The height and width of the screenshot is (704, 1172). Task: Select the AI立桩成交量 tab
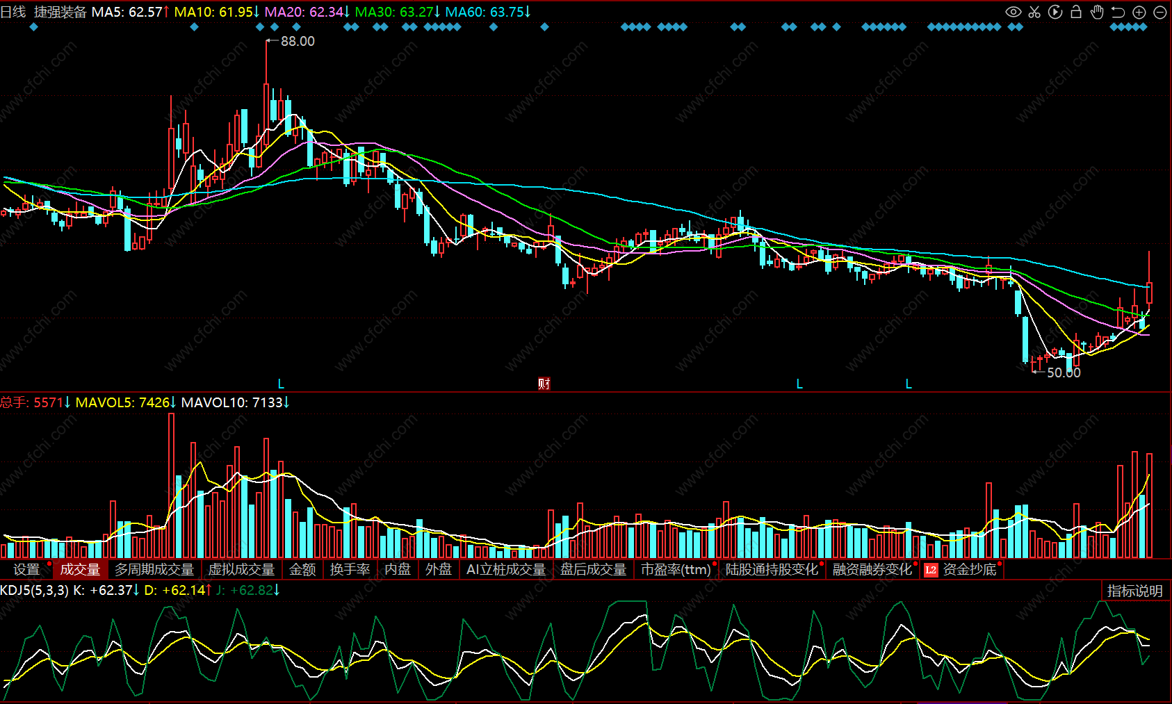pos(506,570)
